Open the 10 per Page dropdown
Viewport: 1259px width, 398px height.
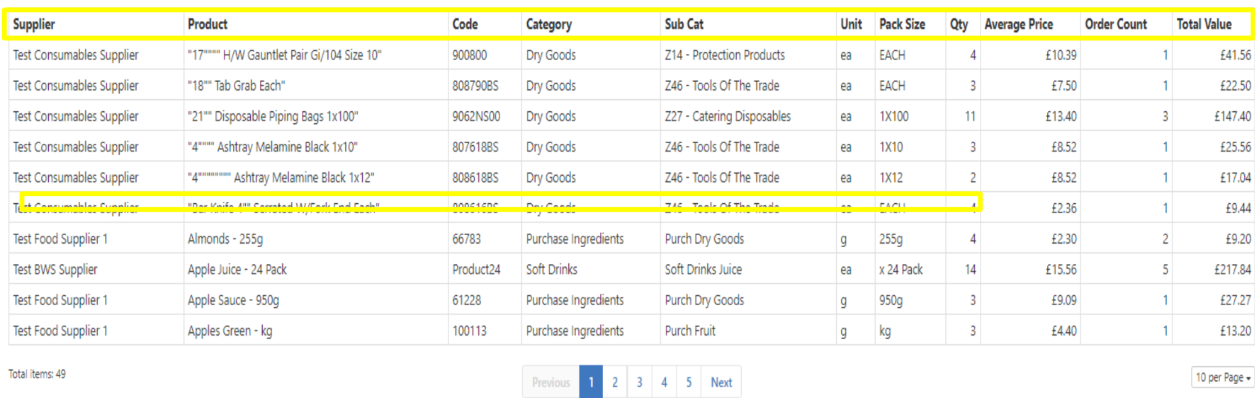[x=1223, y=377]
